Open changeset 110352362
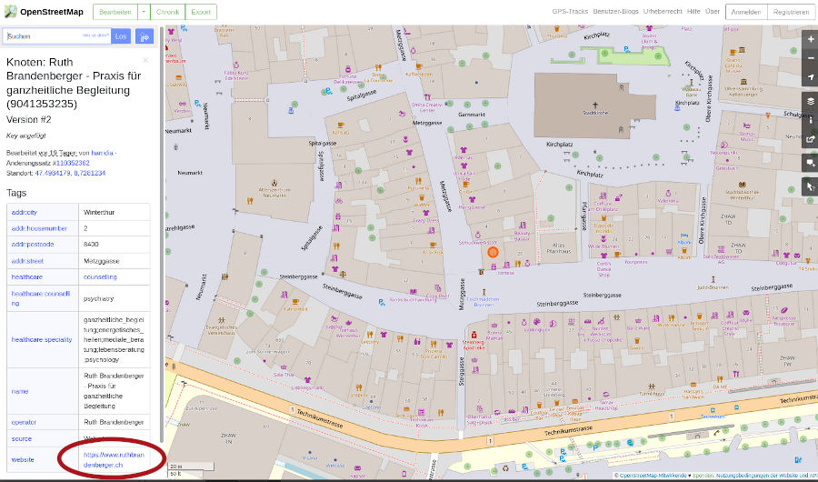This screenshot has height=482, width=818. [x=73, y=163]
